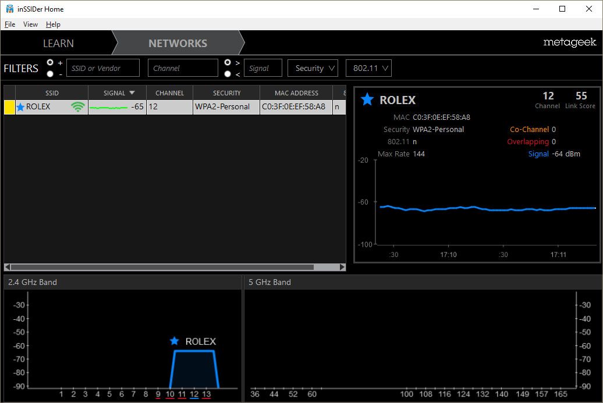Click the blue ROLEX trapezoid on 2.4 GHz graph
603x403 pixels.
pyautogui.click(x=194, y=369)
